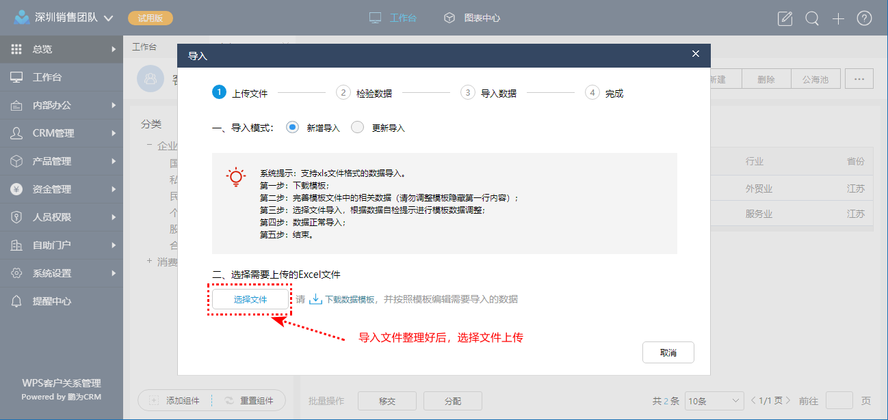Image resolution: width=888 pixels, height=420 pixels.
Task: Click 取消 button in dialog
Action: (x=668, y=352)
